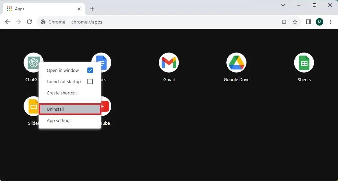
Task: Enable the Launch at startup checkbox
Action: [90, 81]
